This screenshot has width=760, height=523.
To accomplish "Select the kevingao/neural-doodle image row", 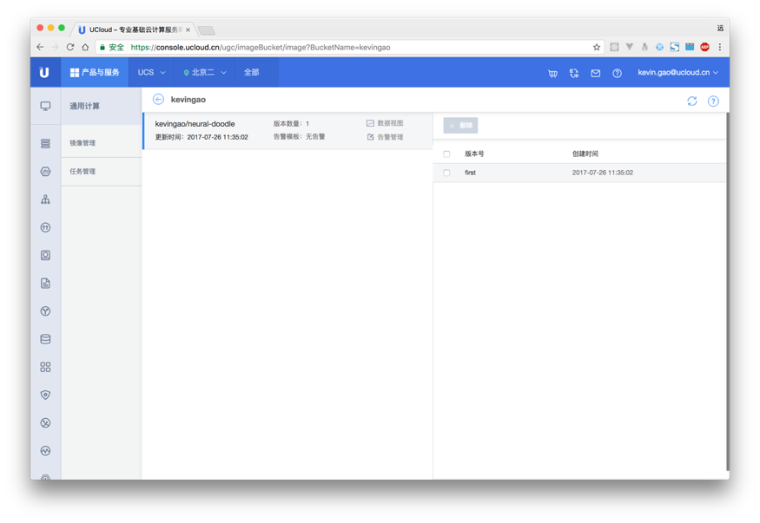I will pyautogui.click(x=287, y=131).
